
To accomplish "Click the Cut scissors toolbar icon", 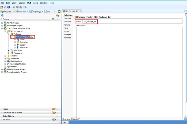I will 14,7.
